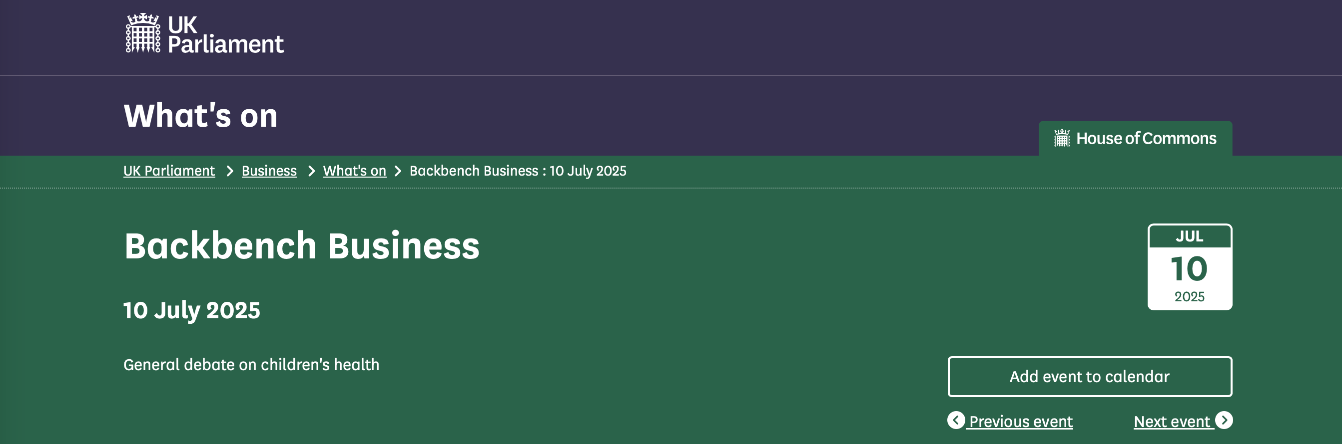Click the chevron after What's on breadcrumb
Screen dimensions: 1342x444
coord(398,171)
